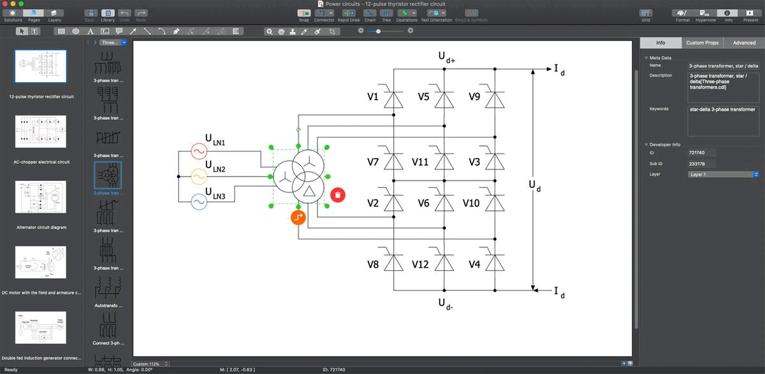This screenshot has height=374, width=765.
Task: Click the orange connector action button
Action: (x=298, y=217)
